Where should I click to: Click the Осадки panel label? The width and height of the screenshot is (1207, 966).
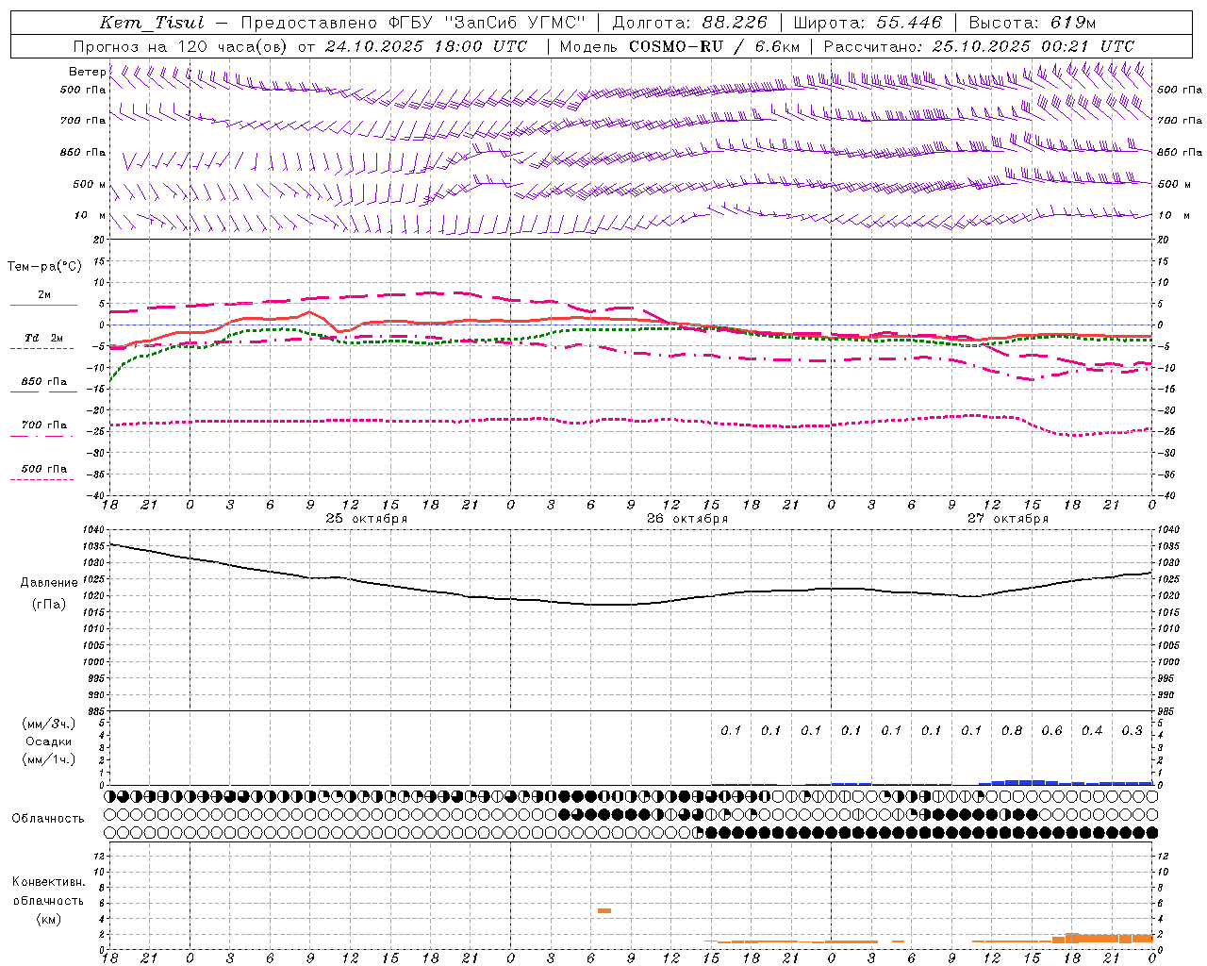[49, 741]
